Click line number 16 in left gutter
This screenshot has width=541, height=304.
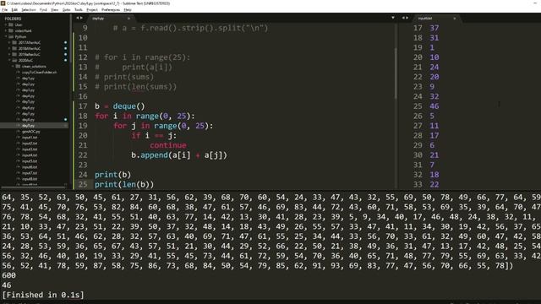click(x=83, y=96)
